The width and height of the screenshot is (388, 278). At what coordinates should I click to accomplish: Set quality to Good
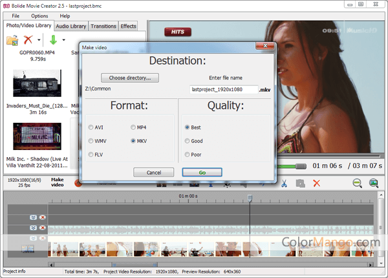coord(188,141)
